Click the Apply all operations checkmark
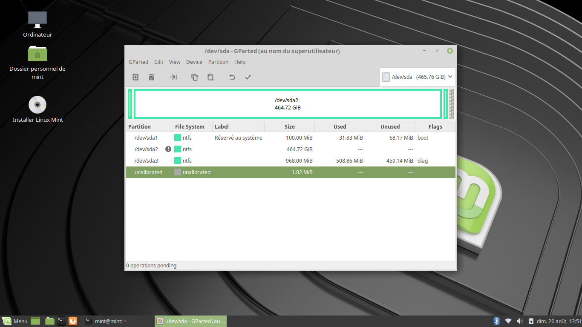This screenshot has width=582, height=327. pos(248,77)
